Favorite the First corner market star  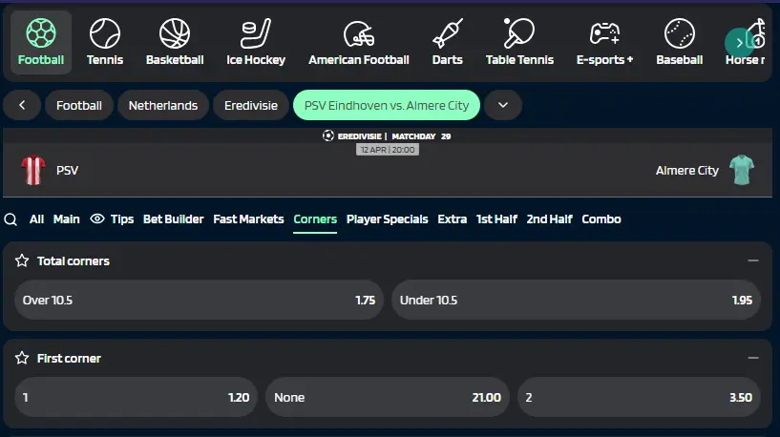point(22,358)
